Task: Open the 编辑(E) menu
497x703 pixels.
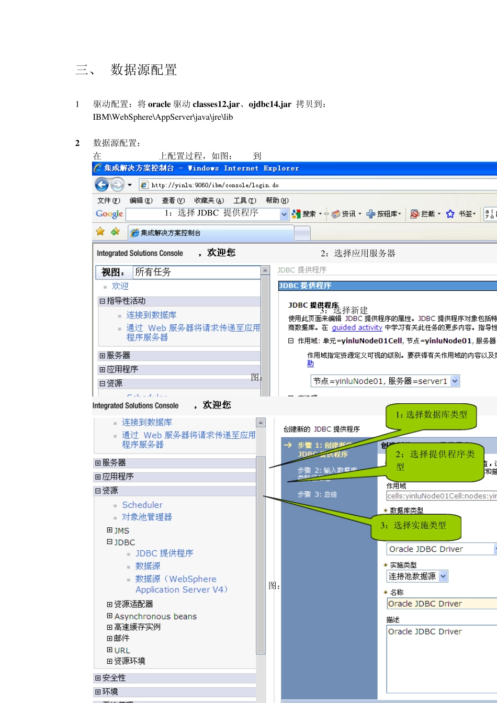Action: pos(141,200)
